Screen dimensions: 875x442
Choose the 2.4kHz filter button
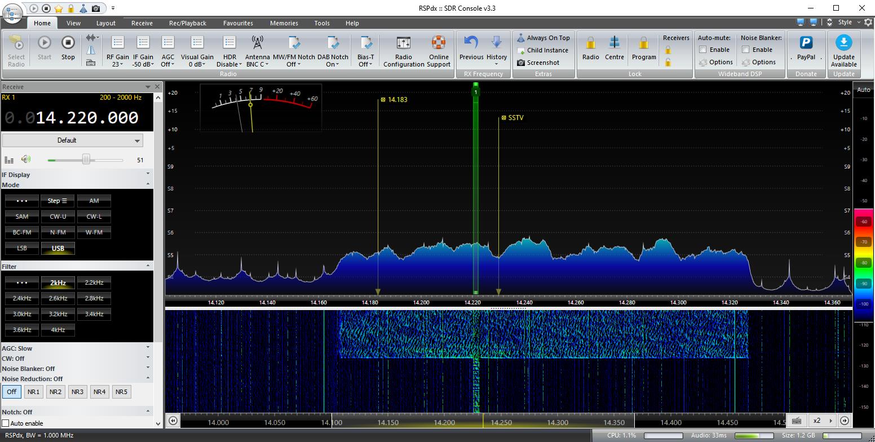22,298
